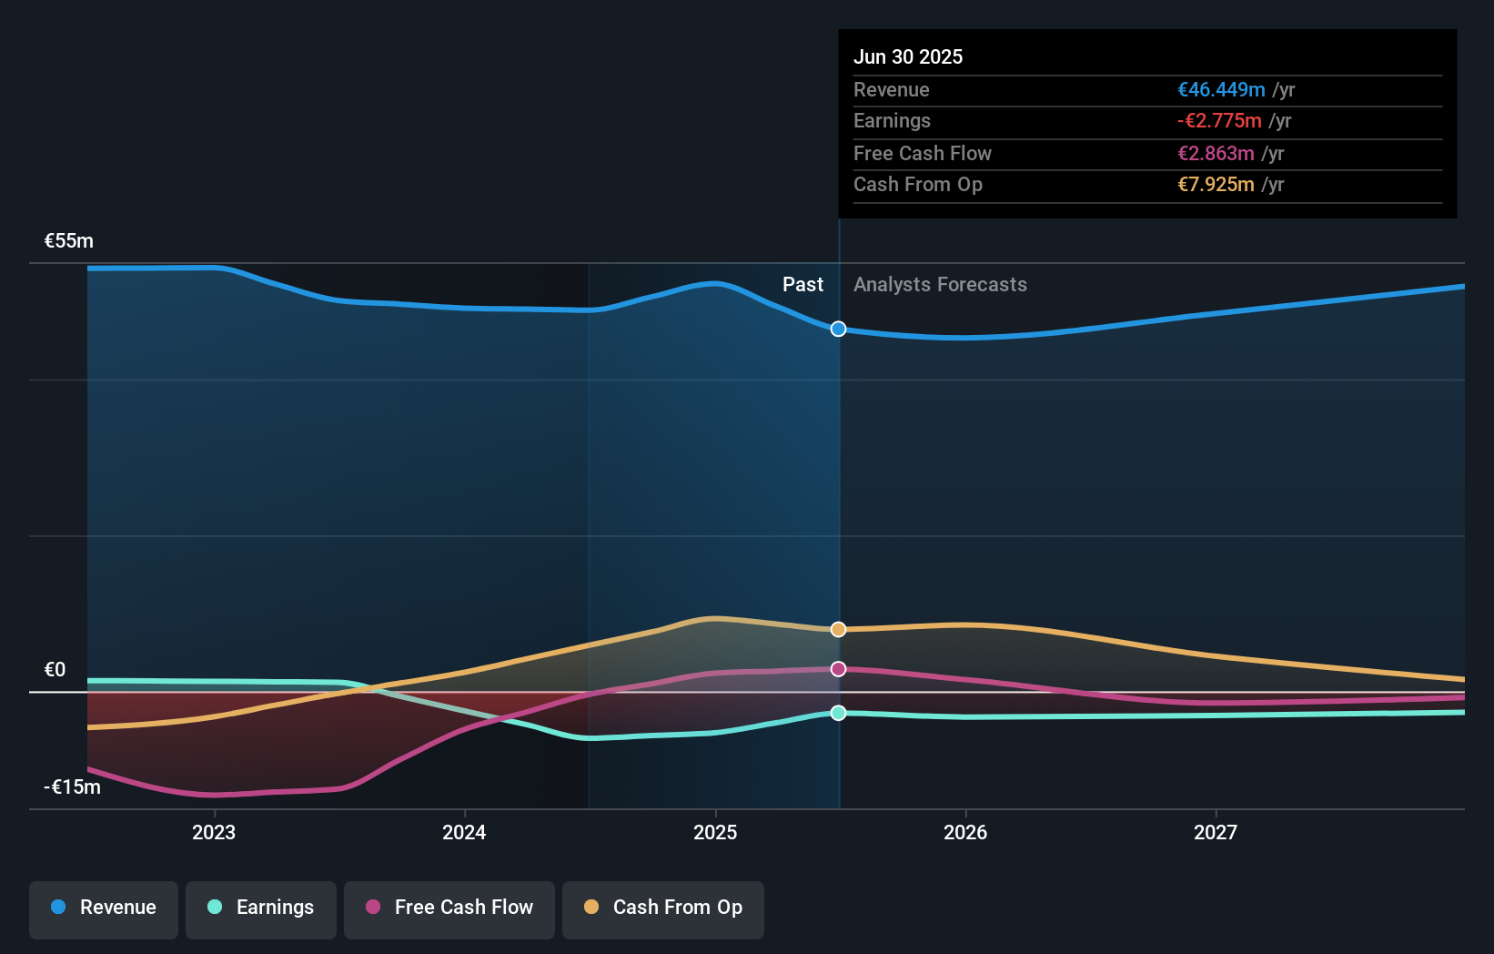Select the Free Cash Flow data point marker

tap(837, 669)
